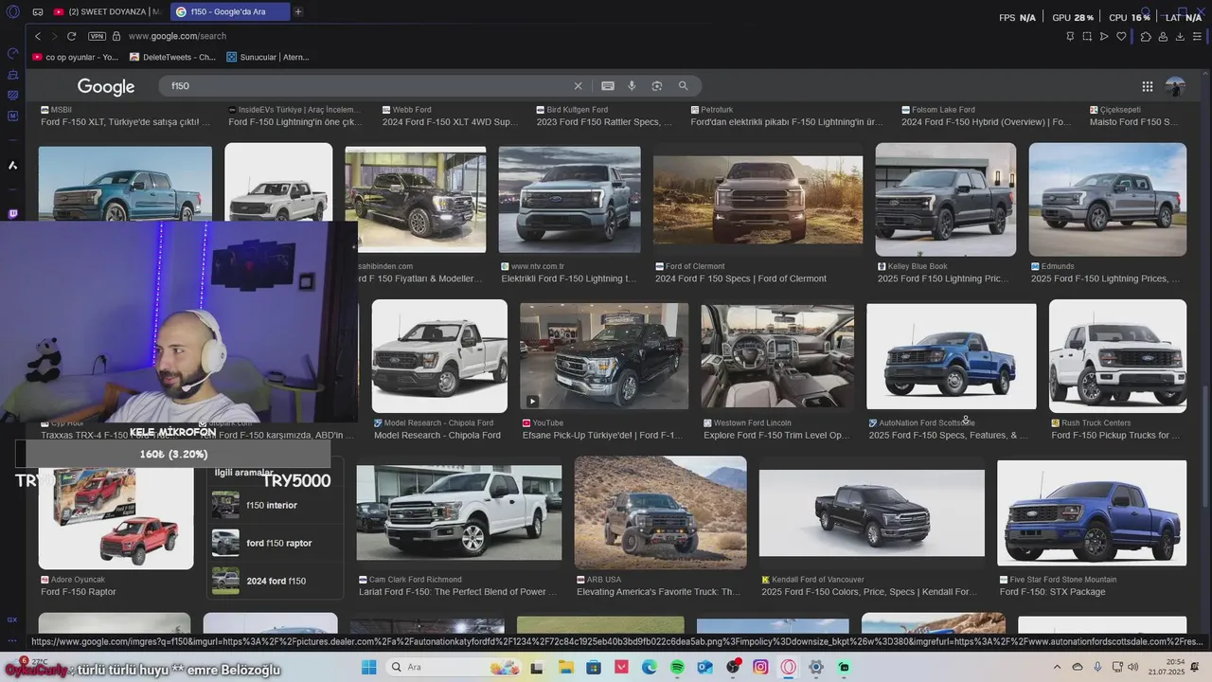Reload the current Google page

(x=71, y=36)
